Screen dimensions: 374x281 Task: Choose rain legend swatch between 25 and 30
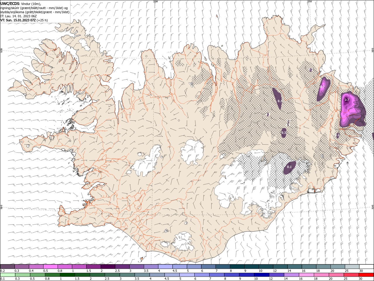pyautogui.click(x=351, y=275)
